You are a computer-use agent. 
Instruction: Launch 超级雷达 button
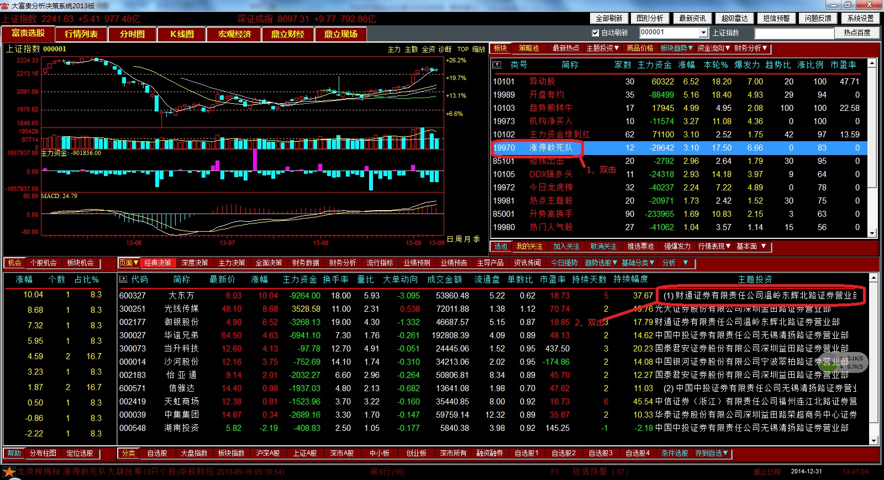point(735,18)
